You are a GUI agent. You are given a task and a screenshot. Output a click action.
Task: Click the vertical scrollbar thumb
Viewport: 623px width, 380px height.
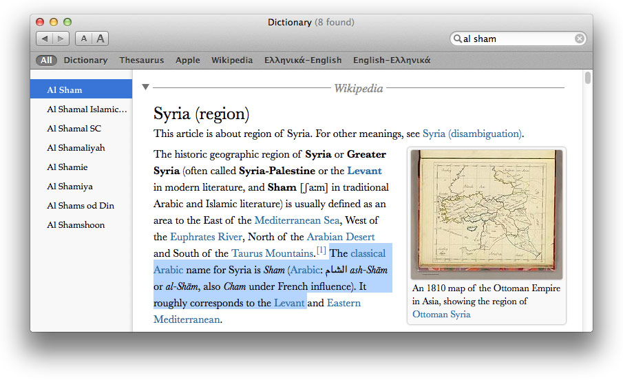(x=588, y=78)
